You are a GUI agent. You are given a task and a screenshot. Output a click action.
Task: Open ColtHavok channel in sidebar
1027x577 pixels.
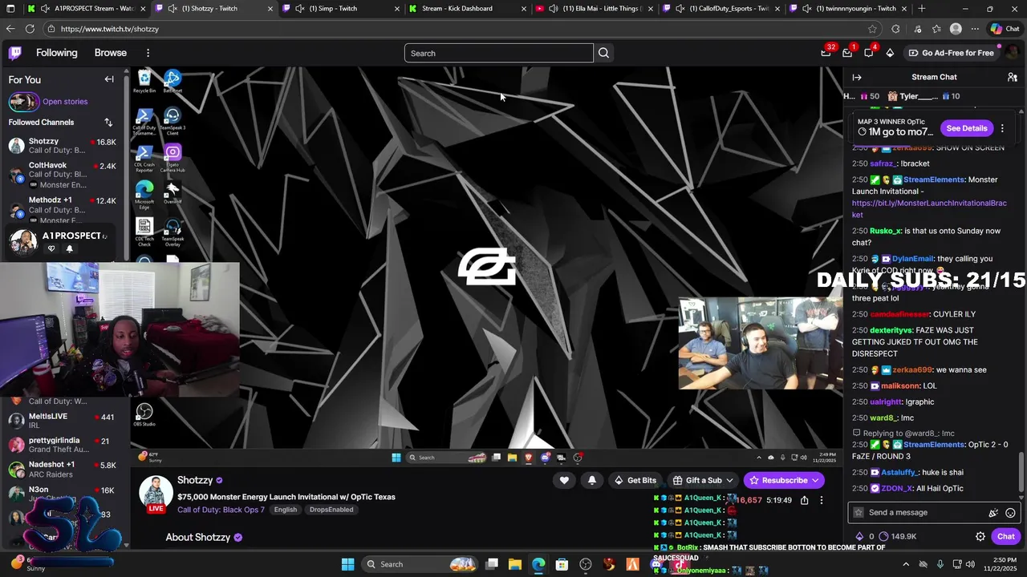point(63,175)
